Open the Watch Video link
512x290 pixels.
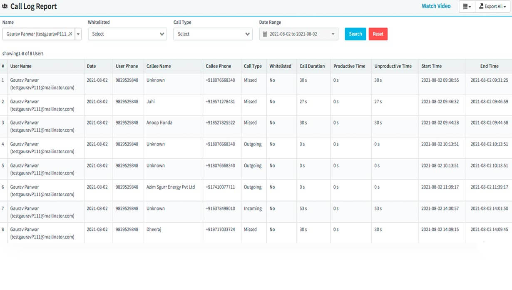pos(436,6)
